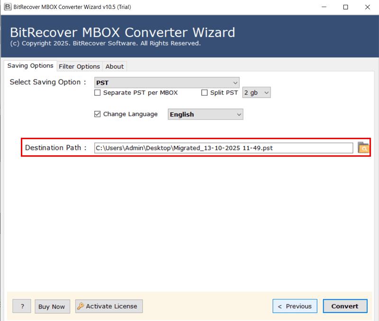Expand the English language dropdown
Image resolution: width=379 pixels, height=321 pixels.
coord(205,114)
